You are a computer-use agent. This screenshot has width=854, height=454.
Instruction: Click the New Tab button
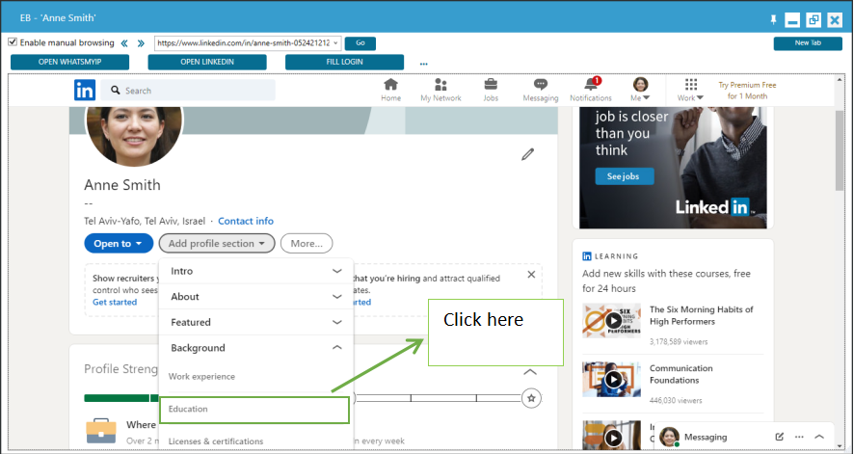(808, 43)
